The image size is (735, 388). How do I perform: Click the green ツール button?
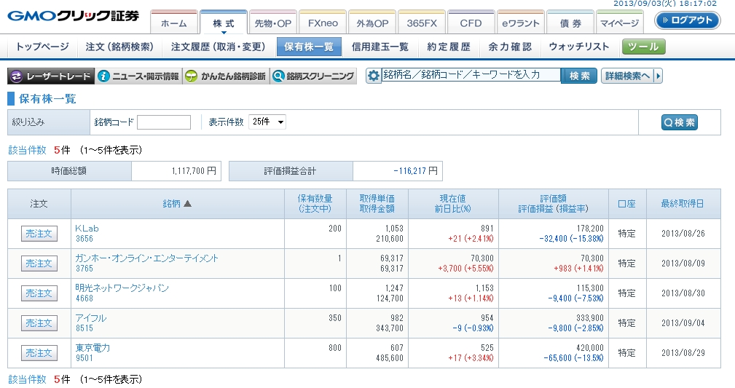(642, 47)
